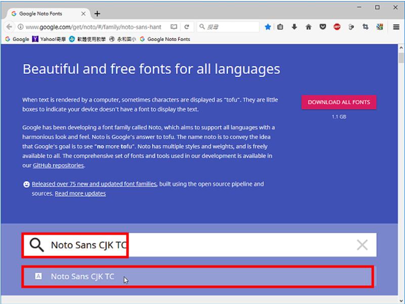Click the crop screenshot toolbar icon
The width and height of the screenshot is (405, 304).
(x=365, y=27)
